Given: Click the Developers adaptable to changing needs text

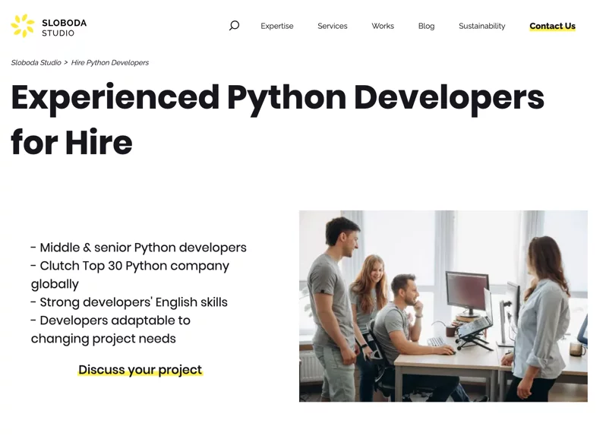Looking at the screenshot, I should tap(111, 330).
